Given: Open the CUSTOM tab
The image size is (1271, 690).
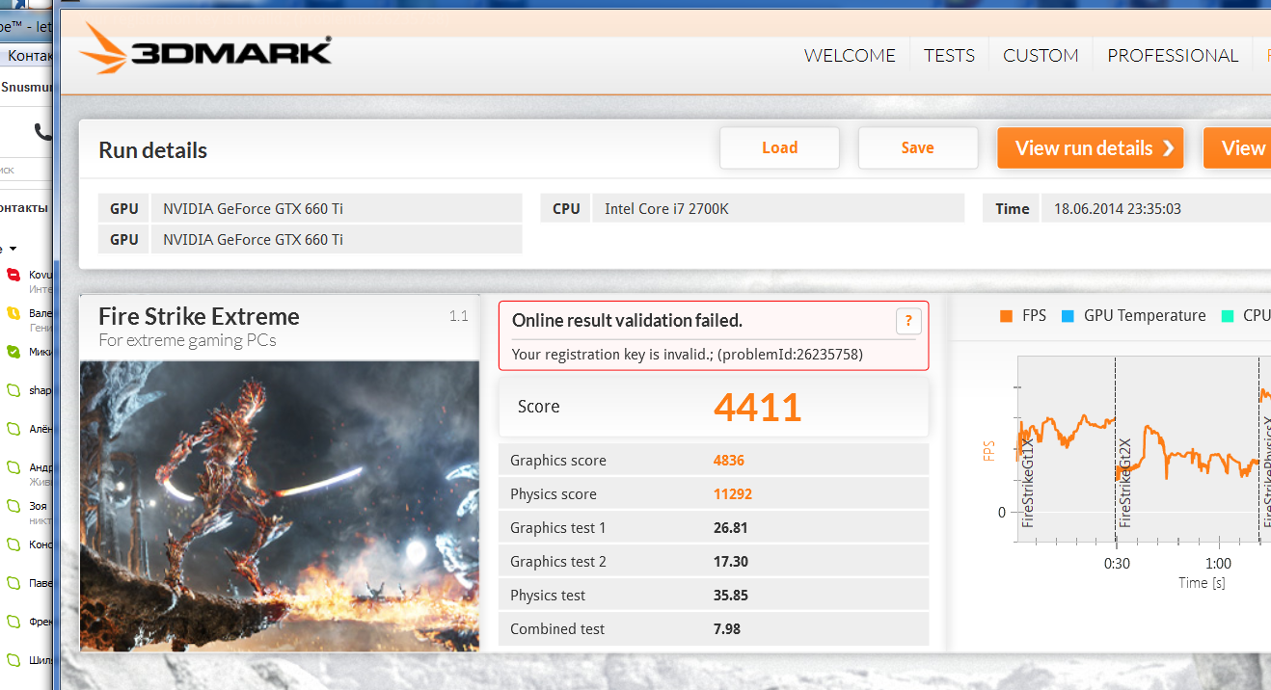Looking at the screenshot, I should coord(1041,56).
